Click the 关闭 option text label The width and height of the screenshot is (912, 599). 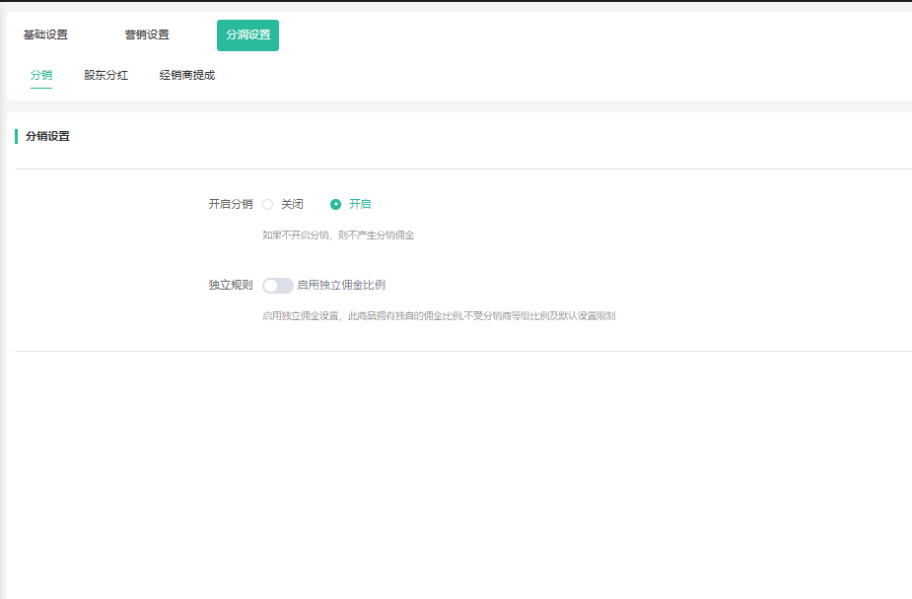tap(292, 204)
